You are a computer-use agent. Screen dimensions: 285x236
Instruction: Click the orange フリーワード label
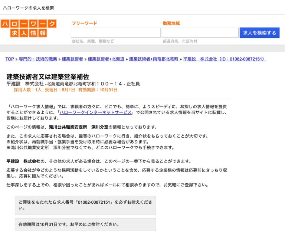click(x=84, y=23)
